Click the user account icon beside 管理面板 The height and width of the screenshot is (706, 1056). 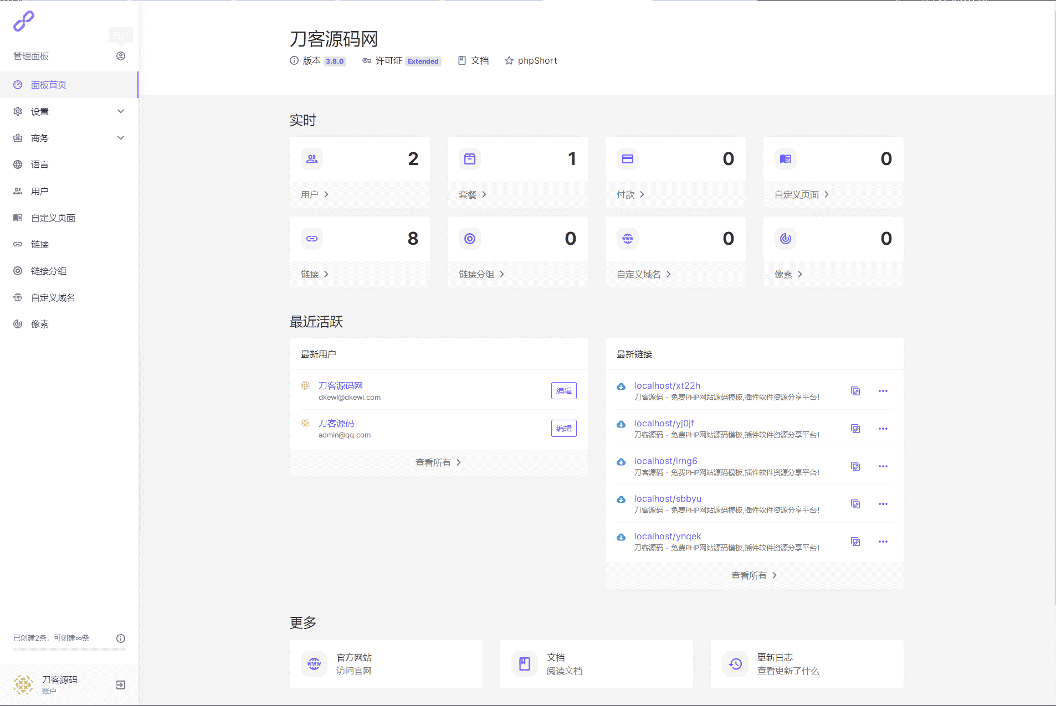point(121,56)
